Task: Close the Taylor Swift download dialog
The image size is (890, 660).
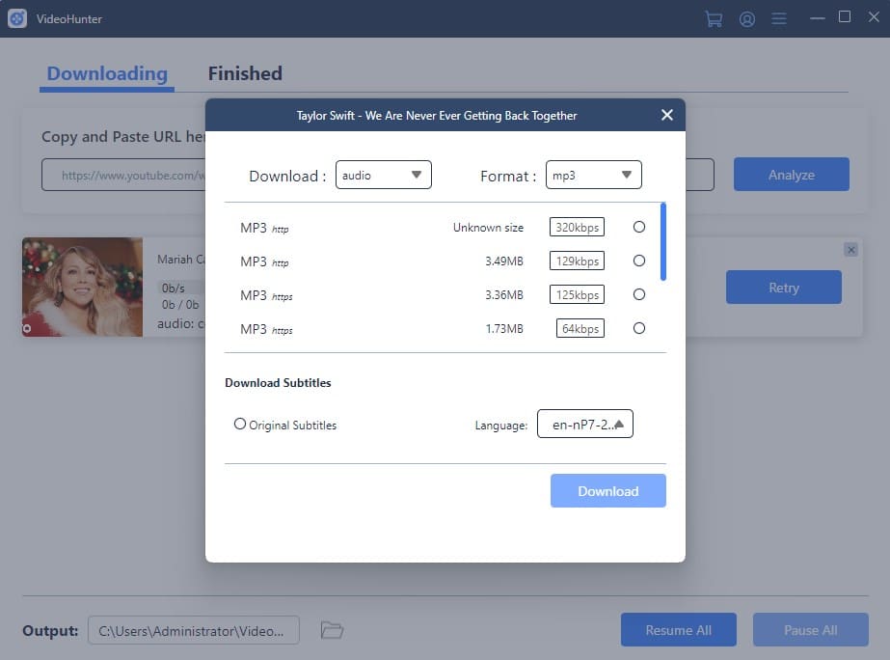Action: 667,115
